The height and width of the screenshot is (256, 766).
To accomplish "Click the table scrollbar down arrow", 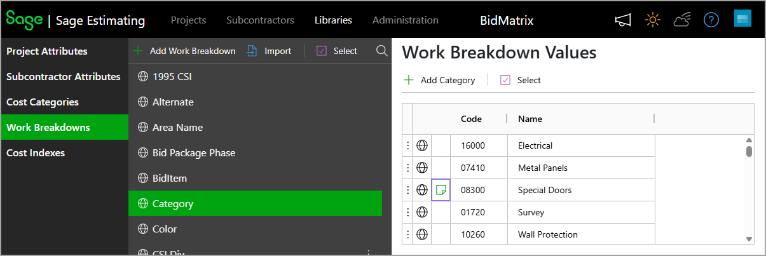I will (x=749, y=239).
